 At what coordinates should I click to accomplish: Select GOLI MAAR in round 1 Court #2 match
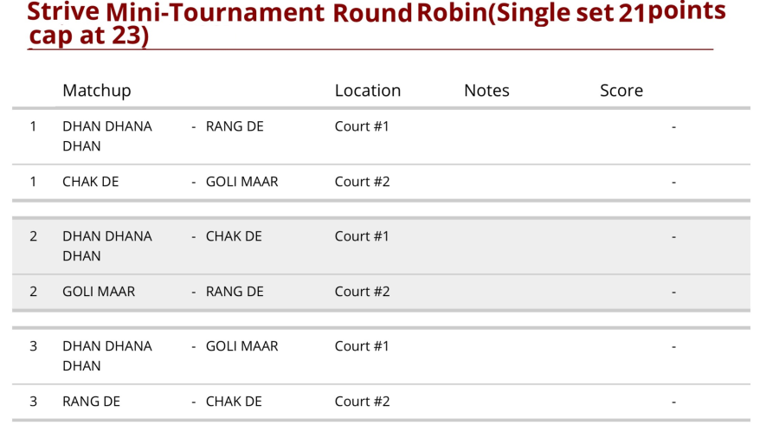point(241,182)
